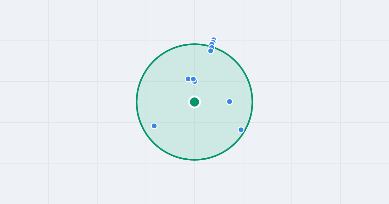
Task: Pick the partly hidden dot behind the cluster above center
Action: point(195,82)
